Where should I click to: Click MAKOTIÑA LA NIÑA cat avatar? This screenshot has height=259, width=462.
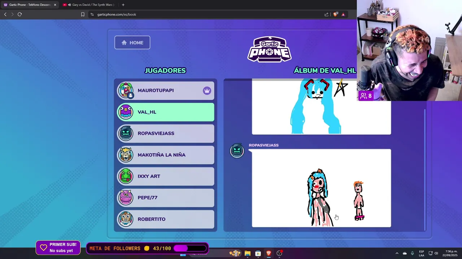tap(126, 155)
